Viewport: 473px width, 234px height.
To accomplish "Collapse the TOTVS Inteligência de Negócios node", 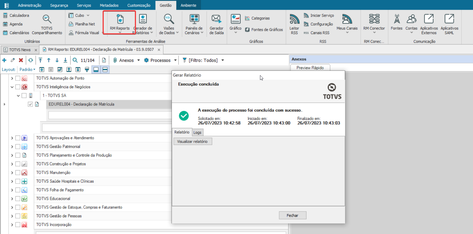I will (x=12, y=87).
